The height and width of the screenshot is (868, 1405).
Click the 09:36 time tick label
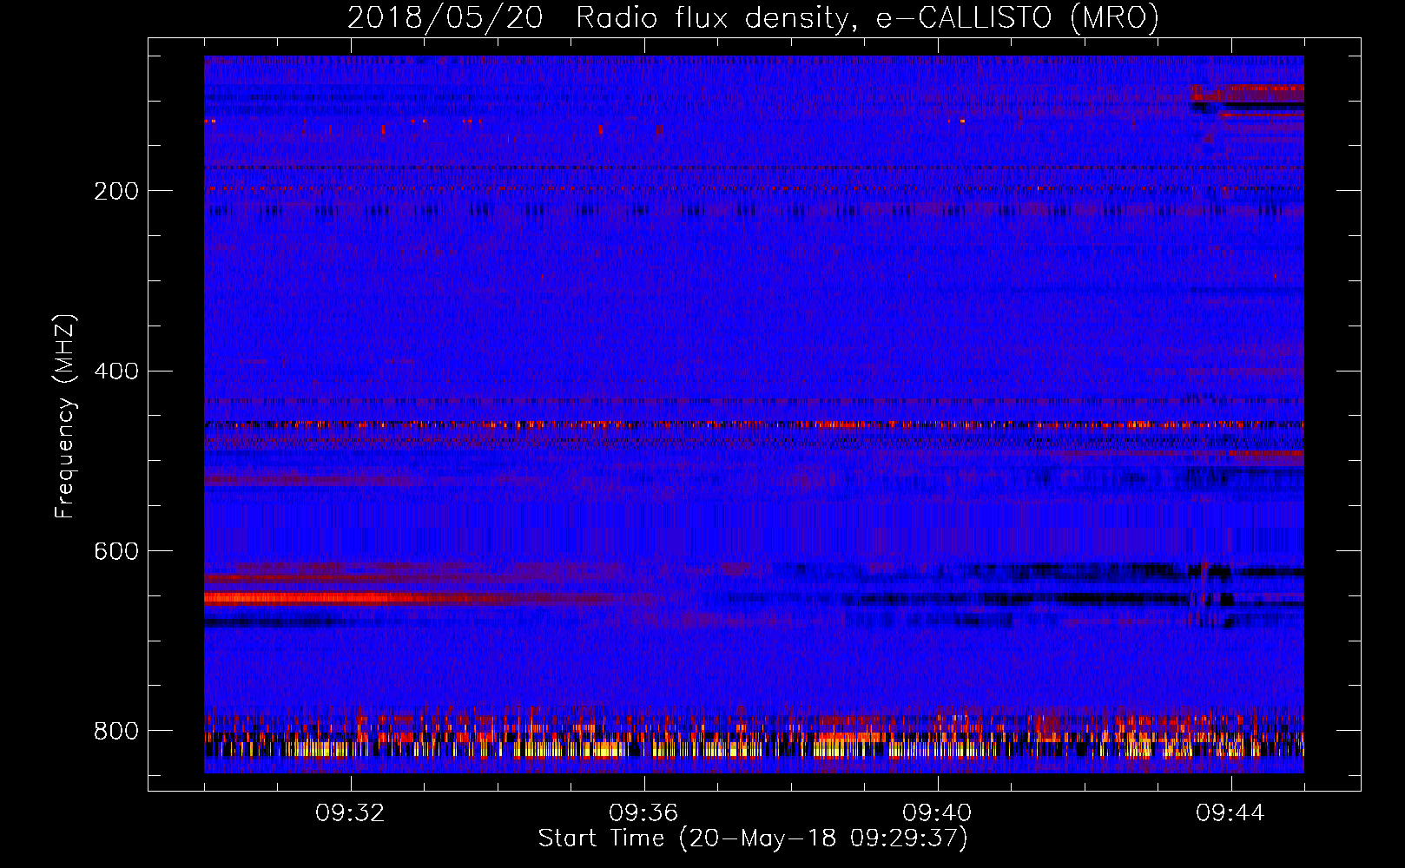coord(643,813)
